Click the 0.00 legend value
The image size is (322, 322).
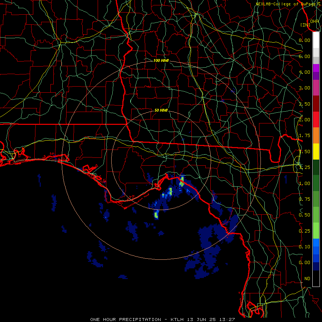tap(304, 263)
